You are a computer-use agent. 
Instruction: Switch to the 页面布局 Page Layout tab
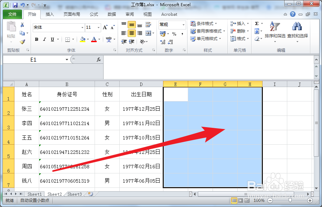pos(72,14)
